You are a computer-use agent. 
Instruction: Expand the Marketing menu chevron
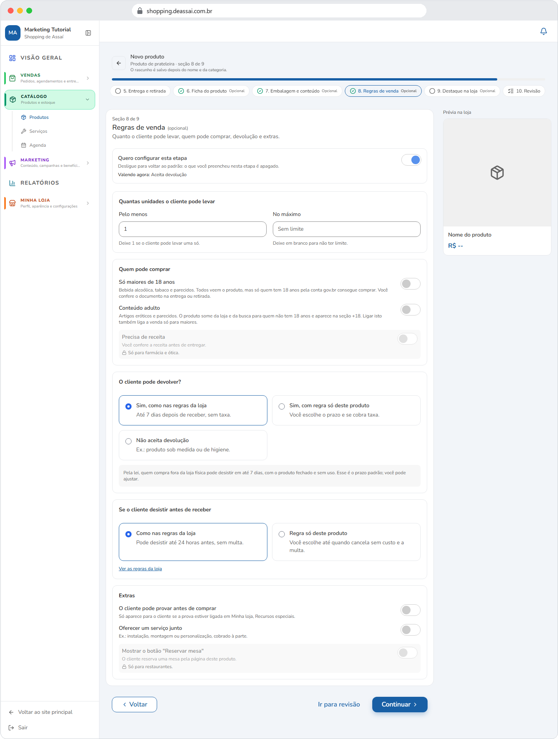88,163
